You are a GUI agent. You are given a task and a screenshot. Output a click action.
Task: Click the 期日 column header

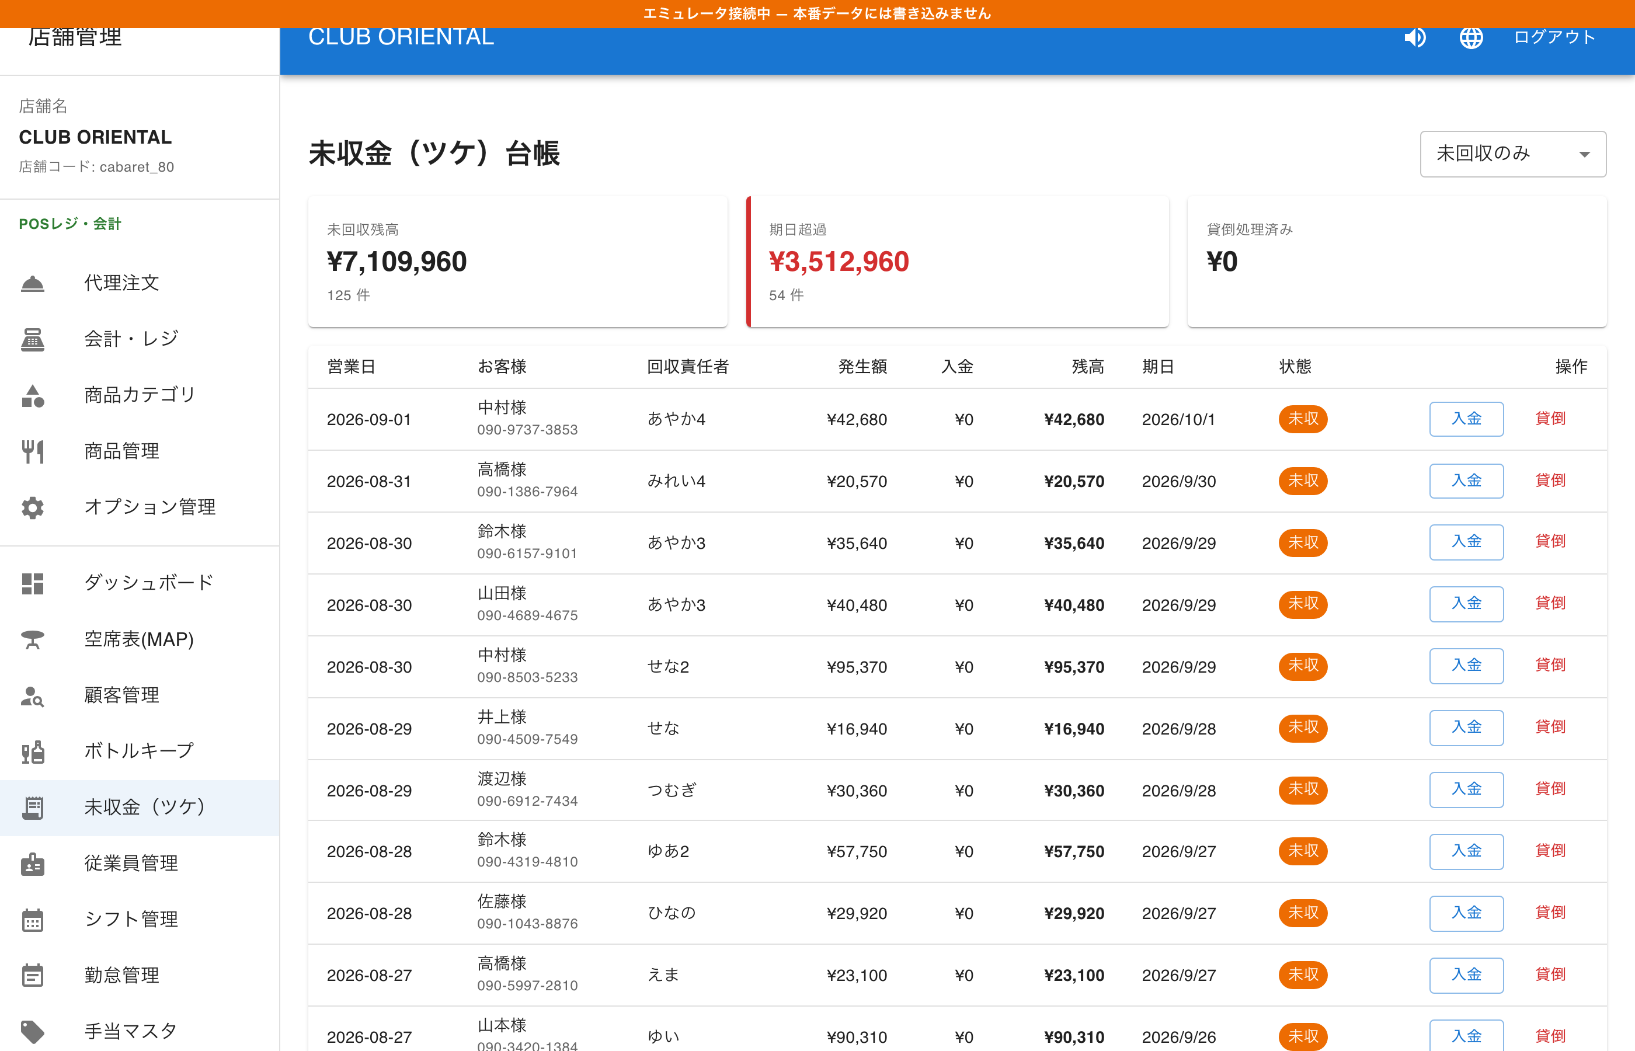[x=1158, y=367]
